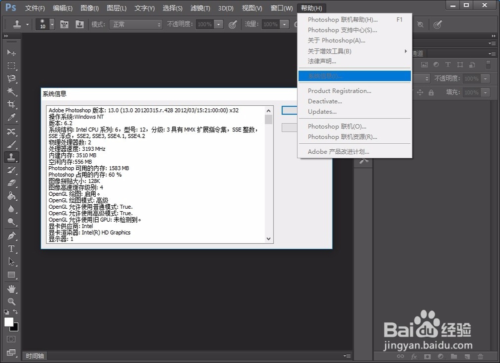Select the Patch healing tool
This screenshot has width=500, height=363.
pyautogui.click(x=11, y=131)
